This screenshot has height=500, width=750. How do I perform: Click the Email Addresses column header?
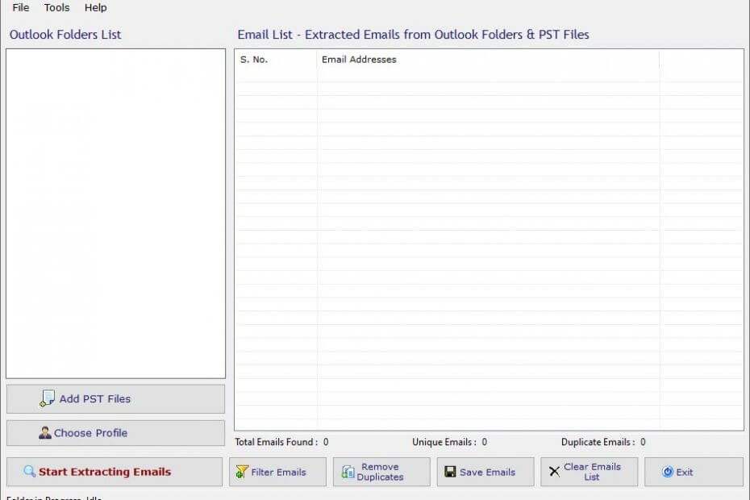pos(488,60)
